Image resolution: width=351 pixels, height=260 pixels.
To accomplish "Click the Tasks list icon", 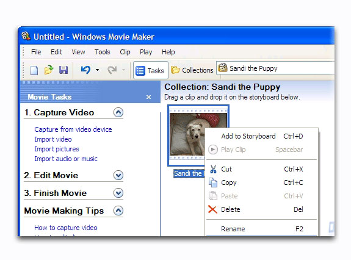I will click(140, 71).
